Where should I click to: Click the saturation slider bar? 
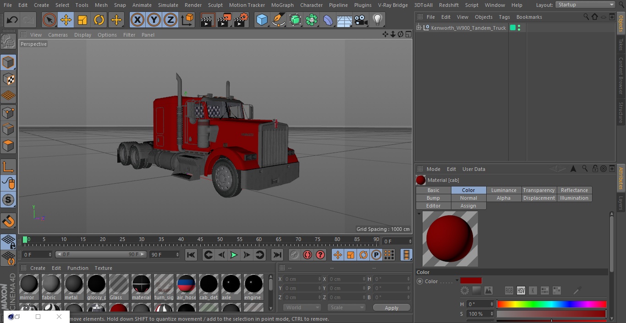coord(552,314)
